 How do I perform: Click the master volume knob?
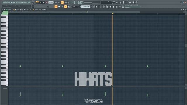33,3
